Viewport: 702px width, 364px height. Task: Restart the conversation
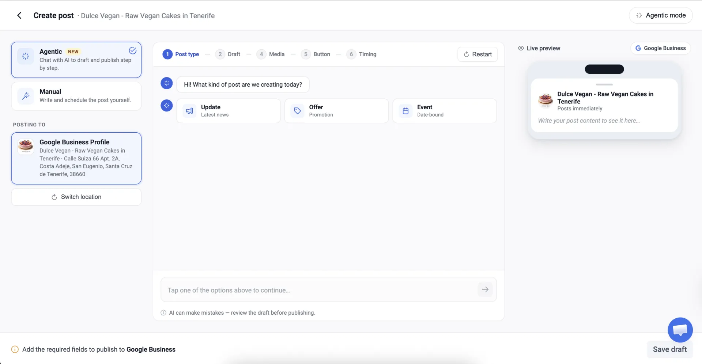(478, 54)
